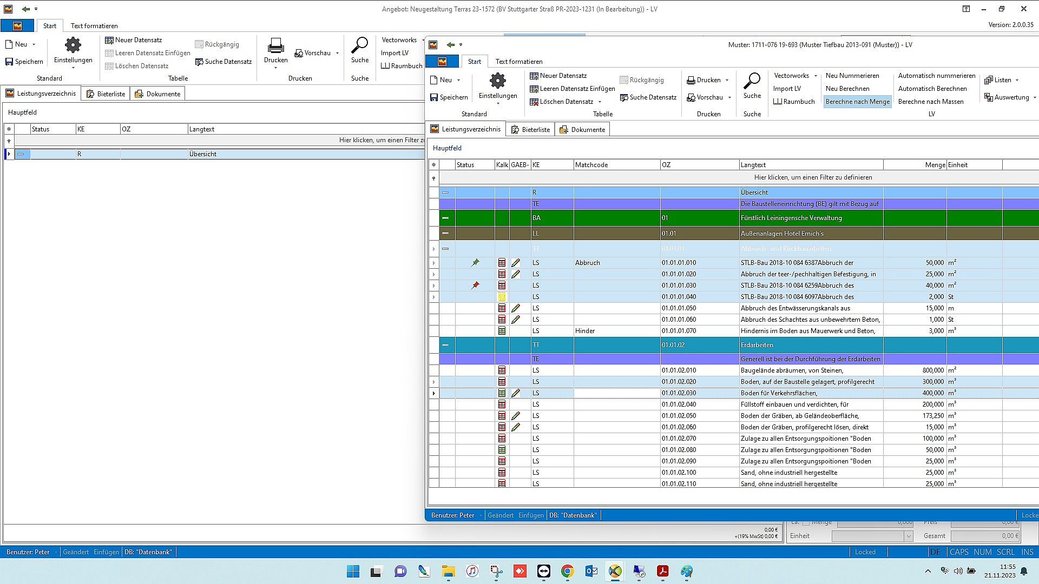
Task: Click Automatisch Berechnen
Action: pyautogui.click(x=932, y=89)
